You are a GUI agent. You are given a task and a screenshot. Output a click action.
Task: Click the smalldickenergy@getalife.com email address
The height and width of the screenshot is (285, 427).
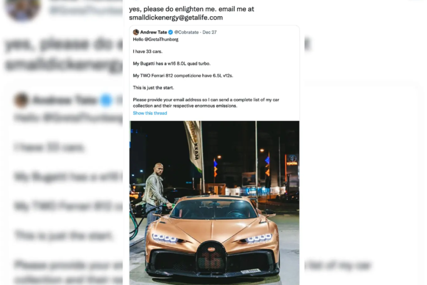click(x=176, y=17)
